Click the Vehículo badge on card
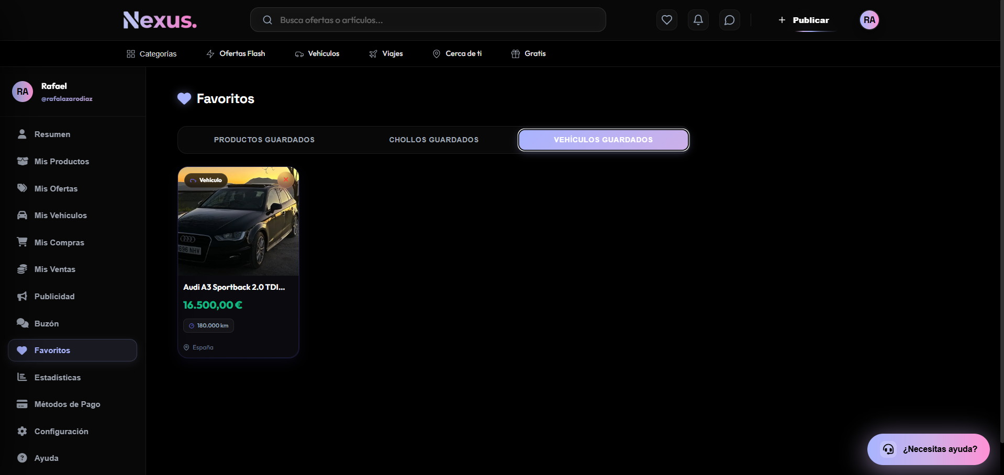The width and height of the screenshot is (1004, 475). tap(206, 180)
